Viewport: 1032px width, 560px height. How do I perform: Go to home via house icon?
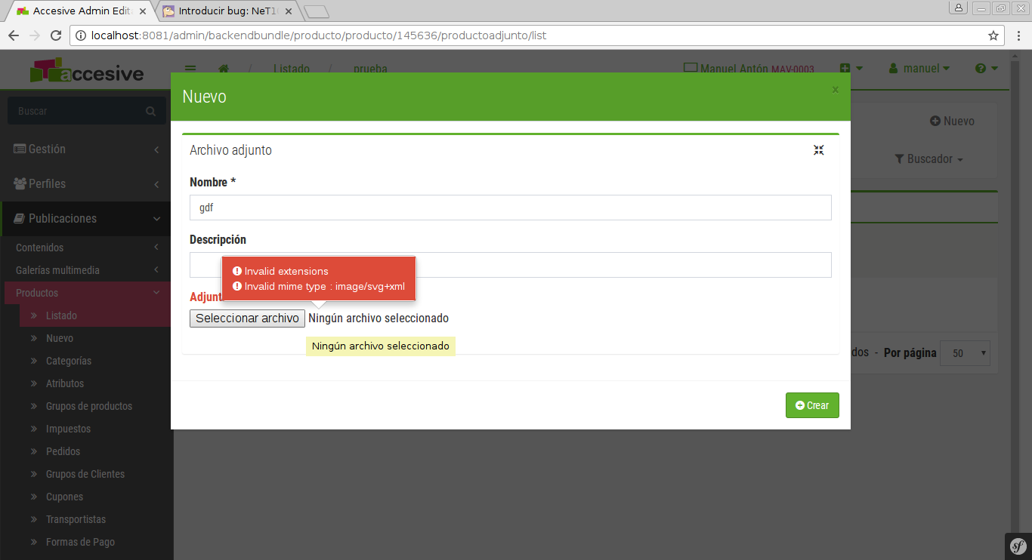click(224, 69)
